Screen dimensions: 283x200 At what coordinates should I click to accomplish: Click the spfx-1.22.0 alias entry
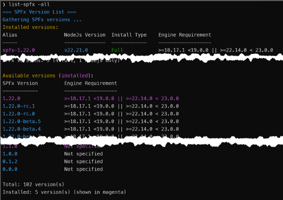pyautogui.click(x=19, y=50)
